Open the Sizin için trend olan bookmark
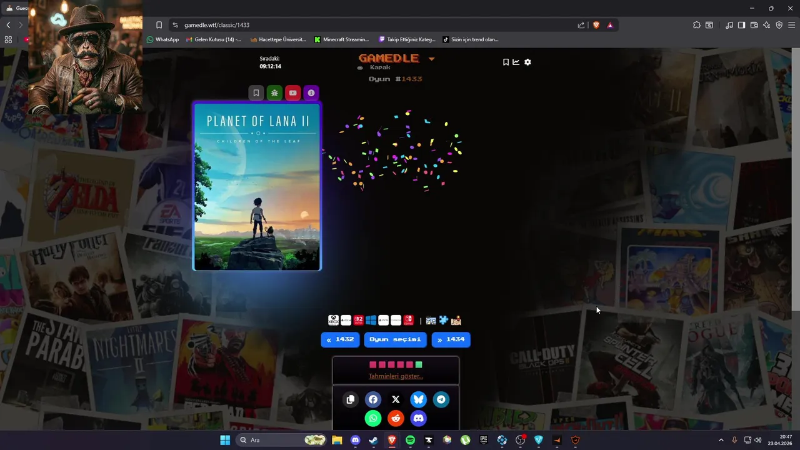800x450 pixels. pyautogui.click(x=471, y=39)
